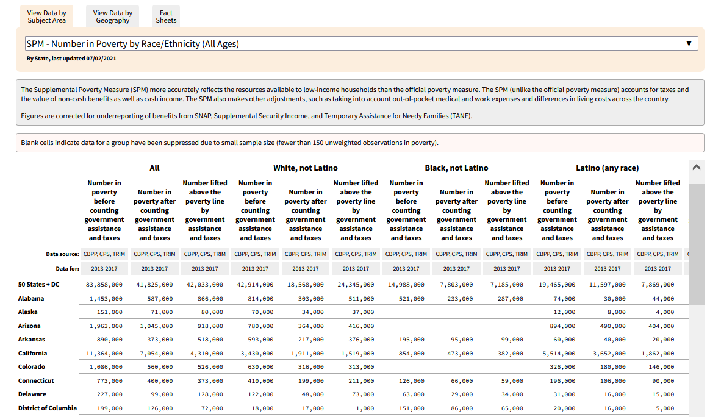710x417 pixels.
Task: Select the Alabama row label
Action: point(30,298)
